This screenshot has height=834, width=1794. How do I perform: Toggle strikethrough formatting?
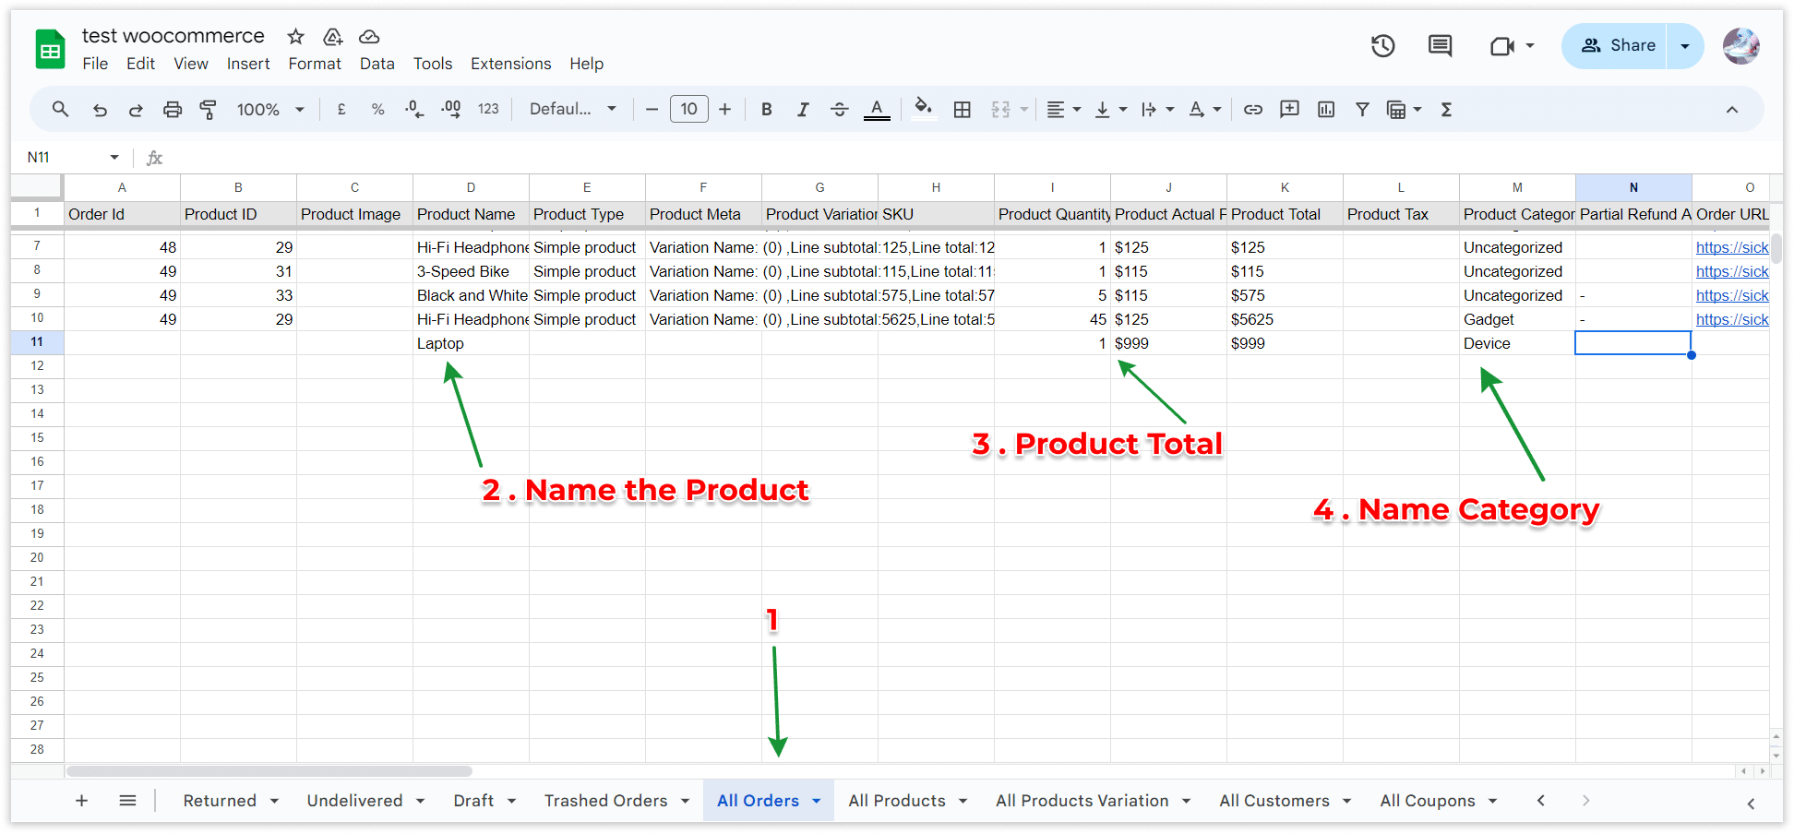pyautogui.click(x=839, y=110)
